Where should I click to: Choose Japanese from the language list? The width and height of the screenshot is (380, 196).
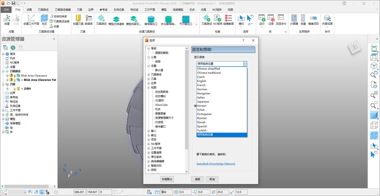(203, 102)
